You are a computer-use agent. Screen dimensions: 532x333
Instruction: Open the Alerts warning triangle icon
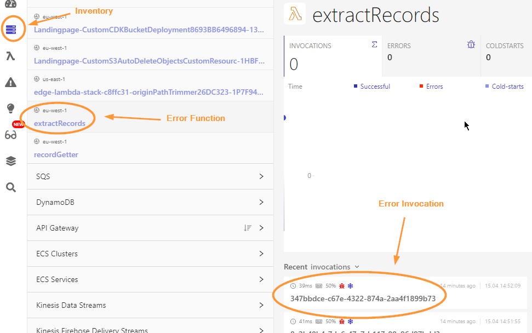(11, 83)
